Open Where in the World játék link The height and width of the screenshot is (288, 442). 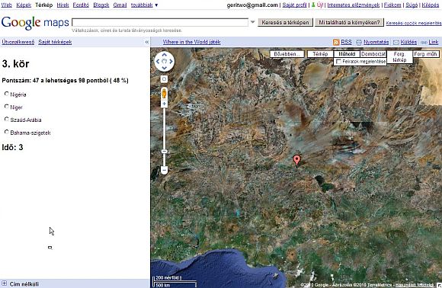[192, 42]
